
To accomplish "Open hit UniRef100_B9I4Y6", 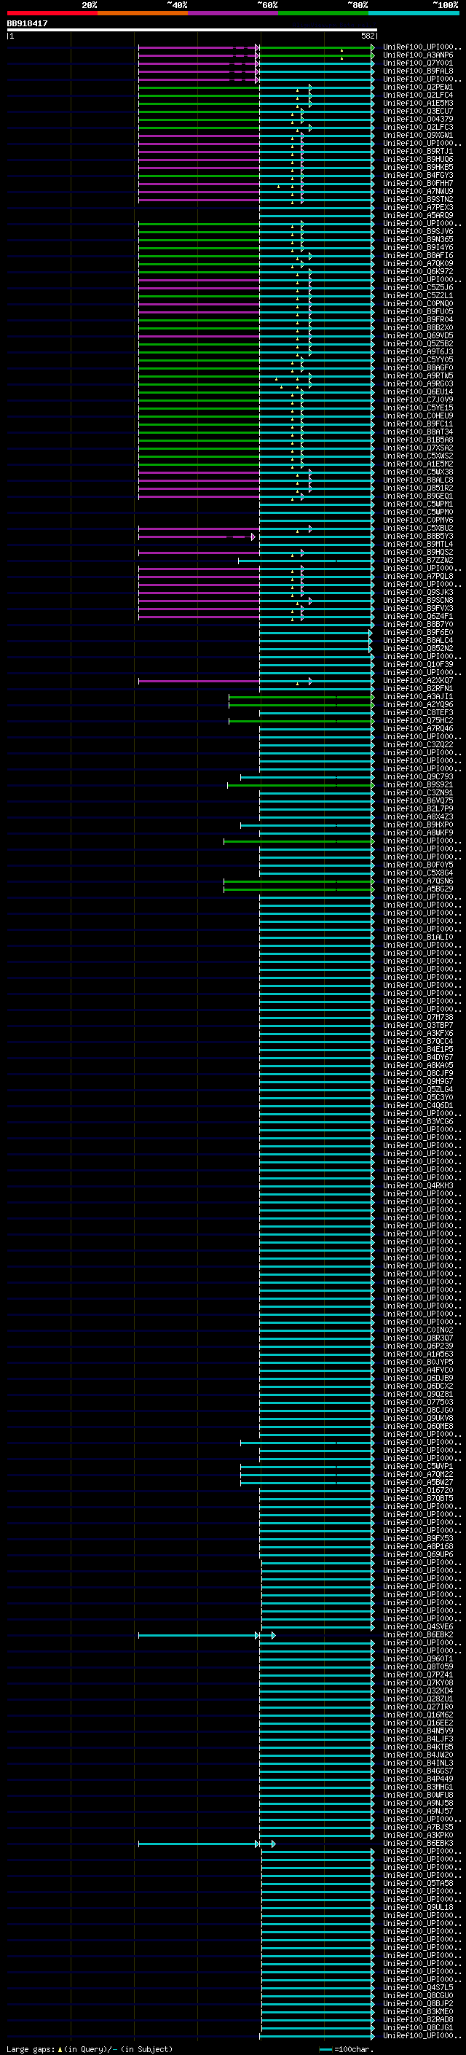I will [x=417, y=247].
